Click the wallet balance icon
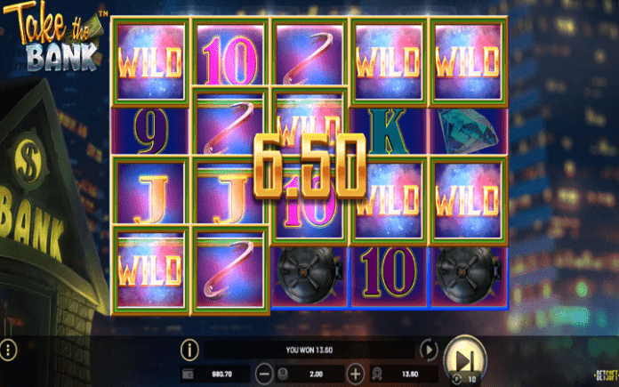The width and height of the screenshot is (619, 387). (188, 374)
